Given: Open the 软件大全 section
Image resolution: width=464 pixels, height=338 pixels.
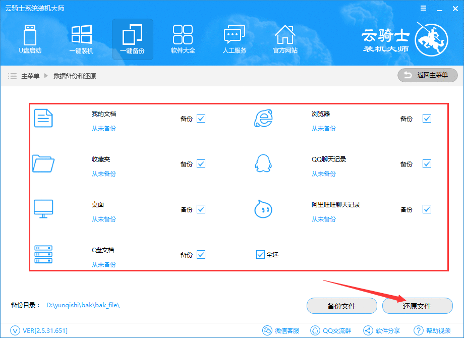Looking at the screenshot, I should coord(183,39).
